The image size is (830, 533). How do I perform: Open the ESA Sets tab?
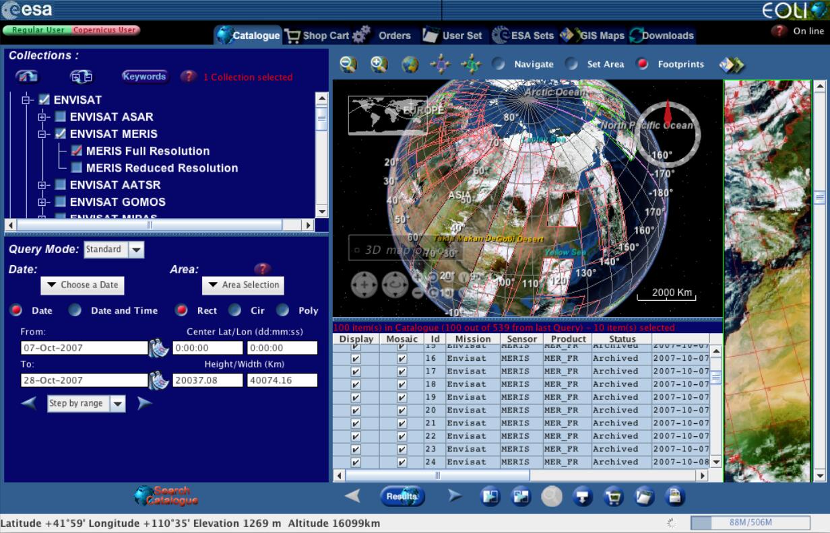tap(523, 36)
